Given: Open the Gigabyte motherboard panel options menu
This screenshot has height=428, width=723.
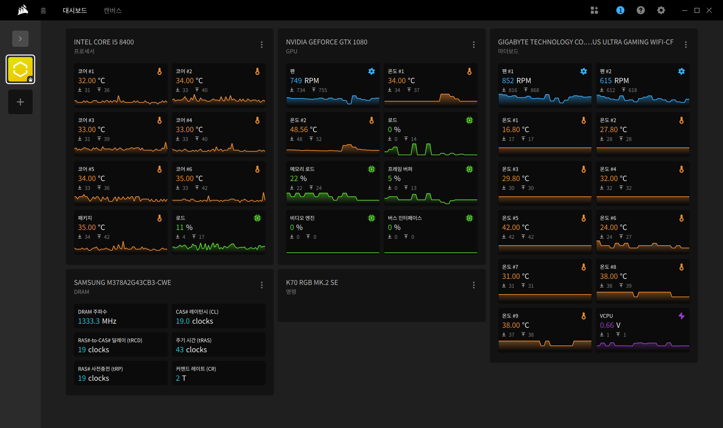Looking at the screenshot, I should (x=686, y=44).
